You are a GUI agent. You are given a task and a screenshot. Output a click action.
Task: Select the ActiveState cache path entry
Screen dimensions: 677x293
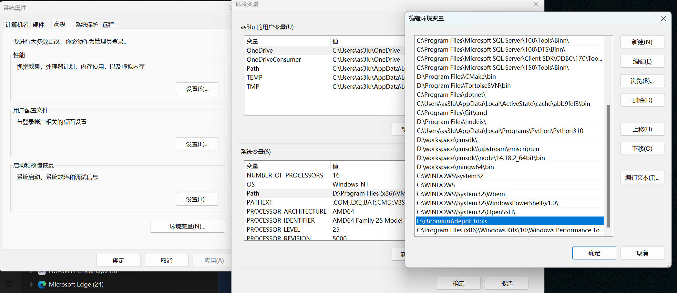(x=510, y=104)
